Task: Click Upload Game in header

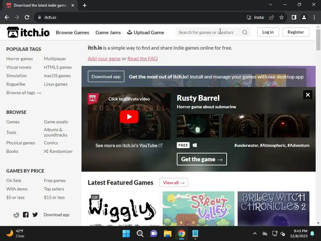Action: [145, 32]
